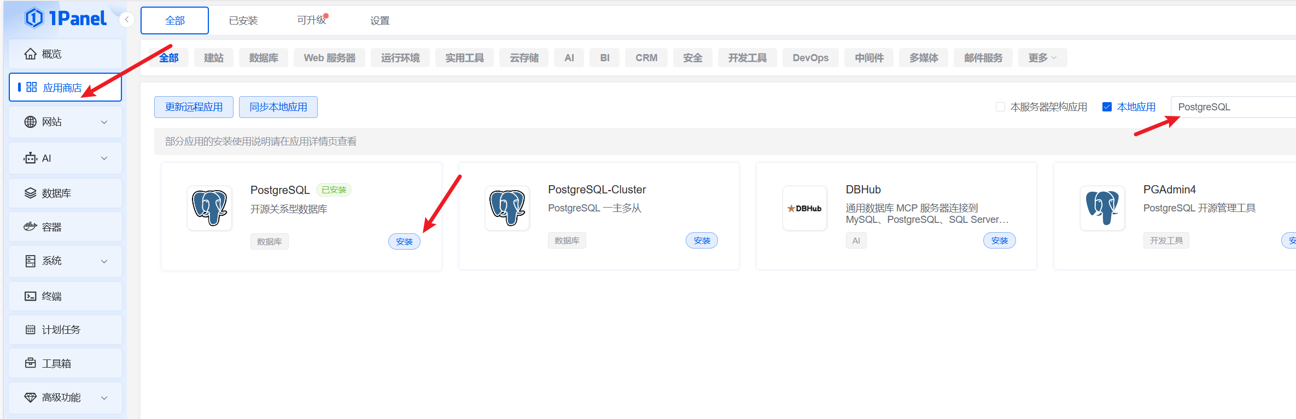Expand the 系统 menu chevron
Viewport: 1296px width, 419px height.
(x=104, y=261)
